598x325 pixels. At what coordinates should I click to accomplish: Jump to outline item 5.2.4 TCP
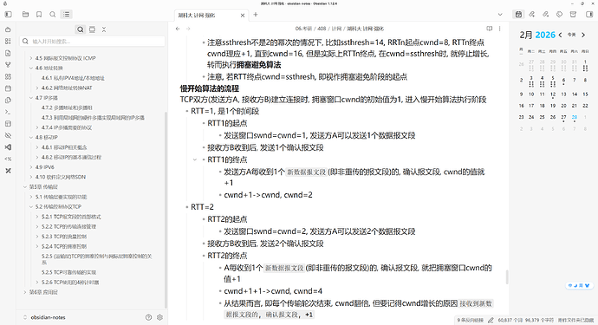click(64, 247)
